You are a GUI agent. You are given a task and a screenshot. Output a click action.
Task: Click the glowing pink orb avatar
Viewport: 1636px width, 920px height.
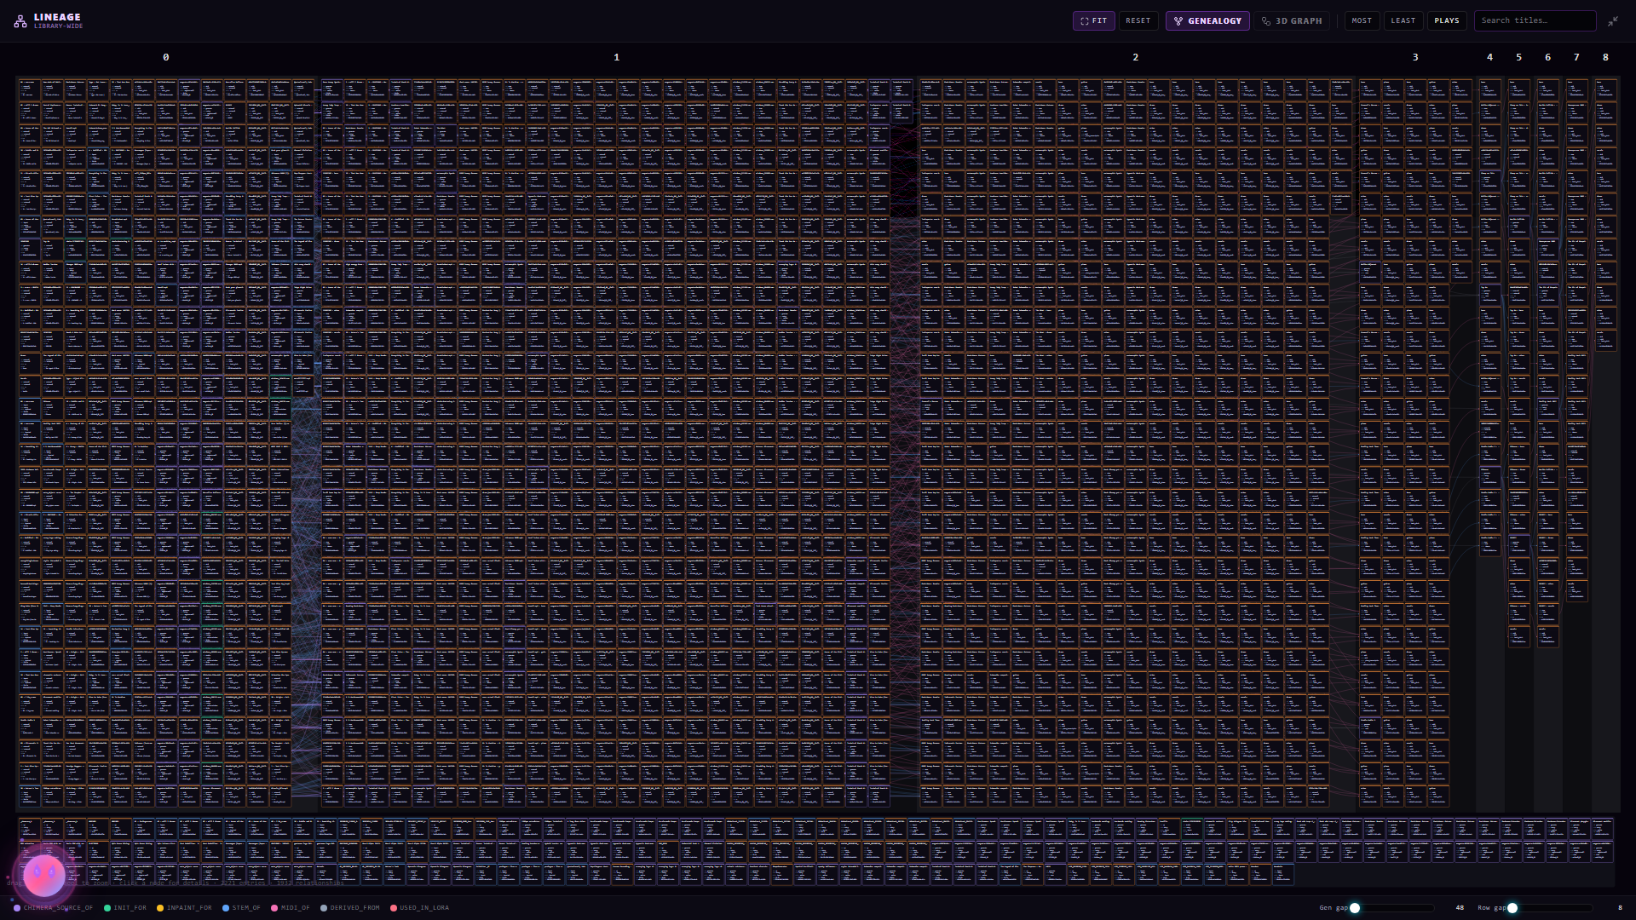click(x=44, y=875)
